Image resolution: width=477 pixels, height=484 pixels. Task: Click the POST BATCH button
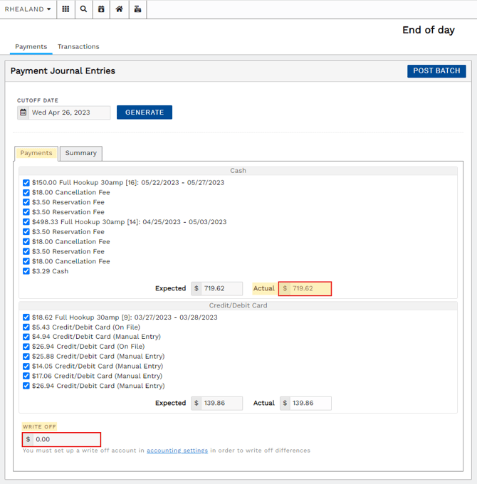pyautogui.click(x=436, y=71)
